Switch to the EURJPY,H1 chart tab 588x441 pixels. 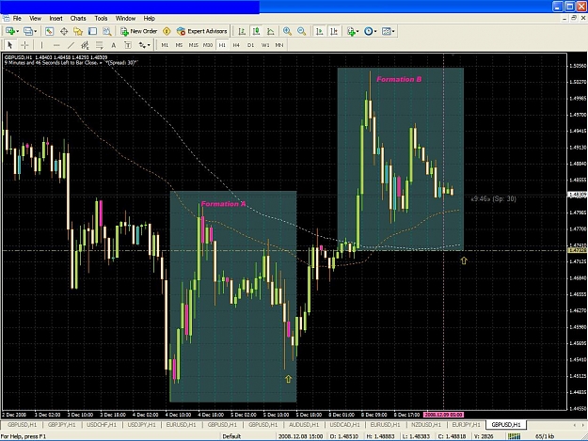[466, 425]
